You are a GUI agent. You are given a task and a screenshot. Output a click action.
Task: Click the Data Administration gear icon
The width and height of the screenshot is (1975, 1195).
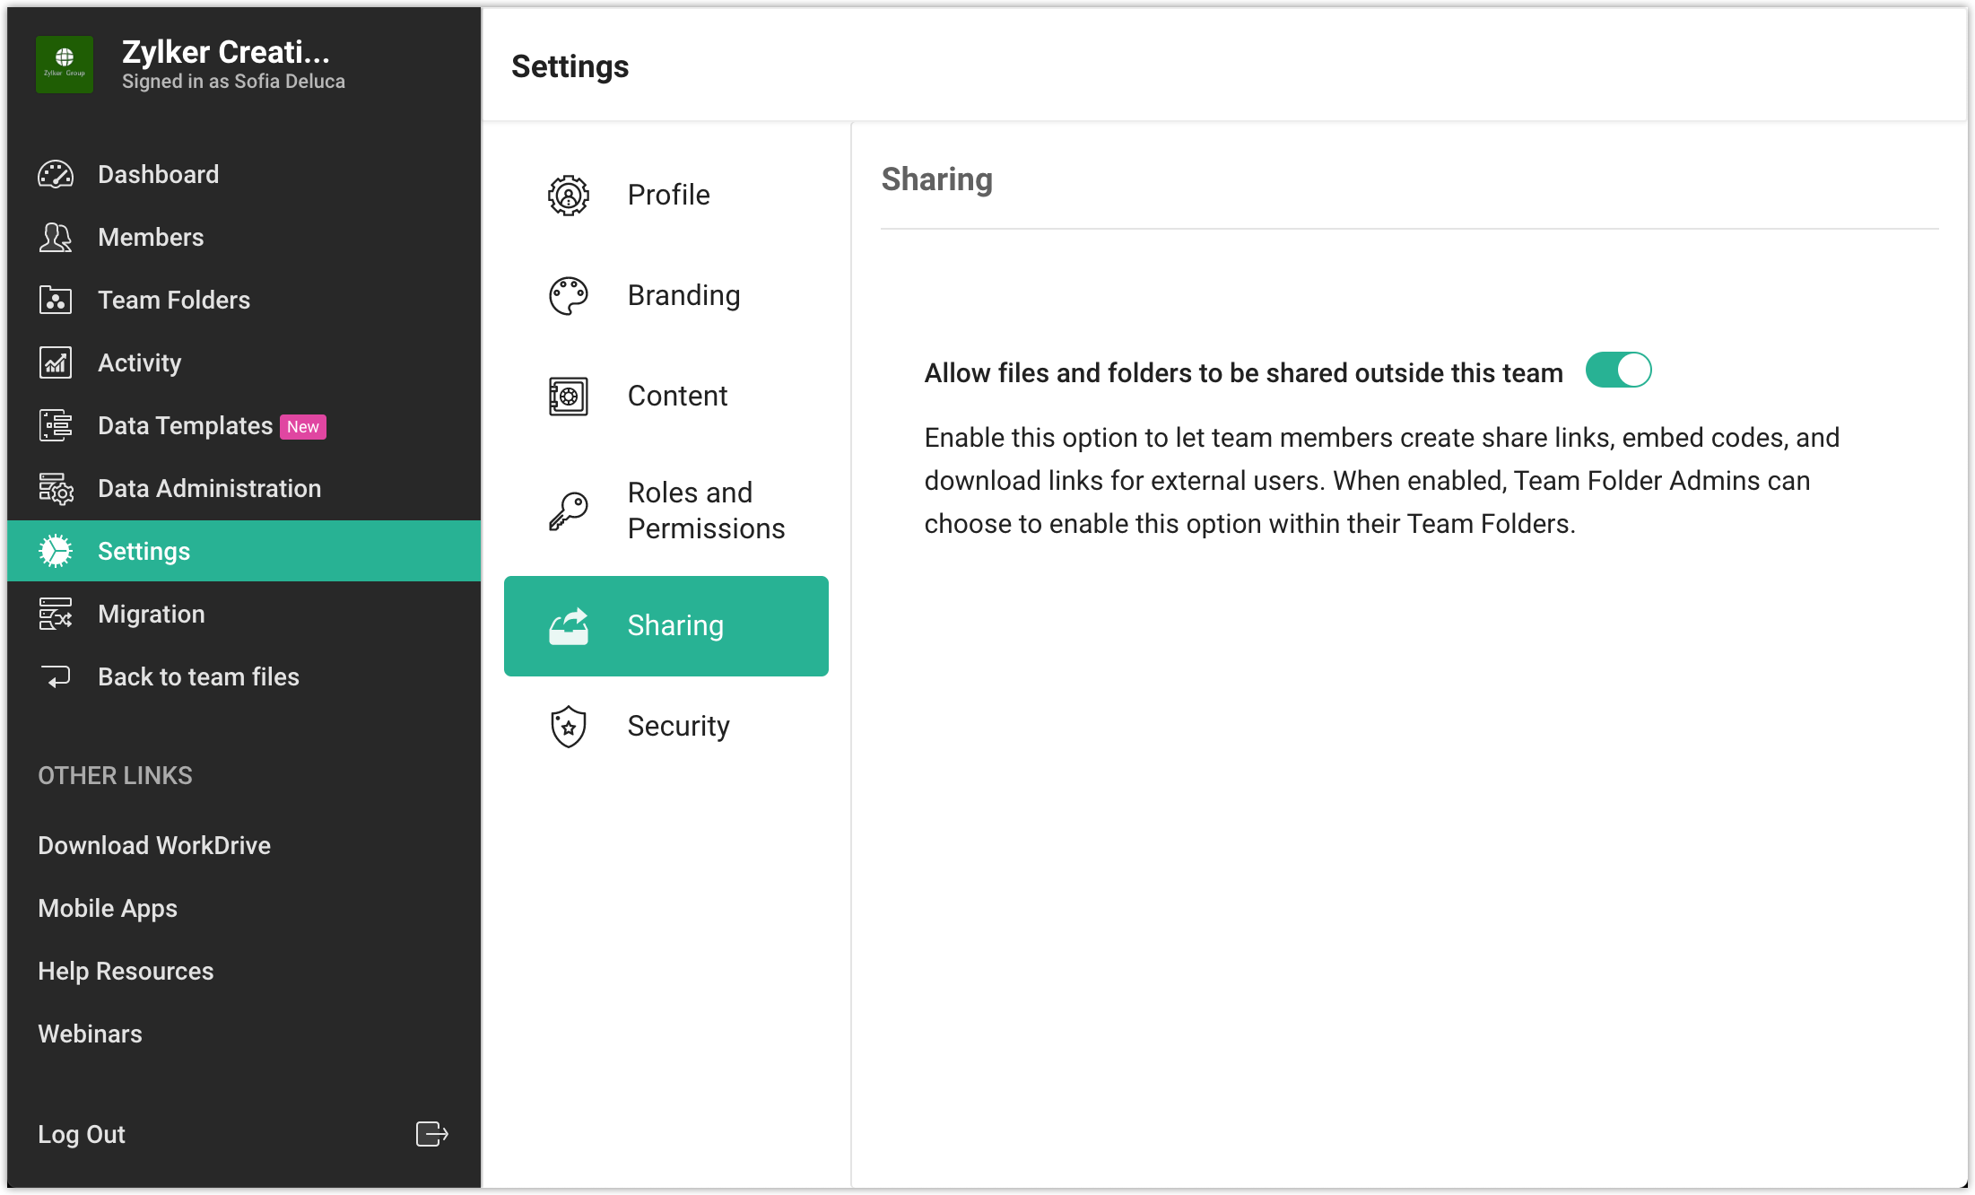pos(56,488)
